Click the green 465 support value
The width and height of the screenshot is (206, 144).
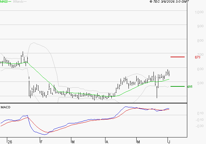(190, 86)
